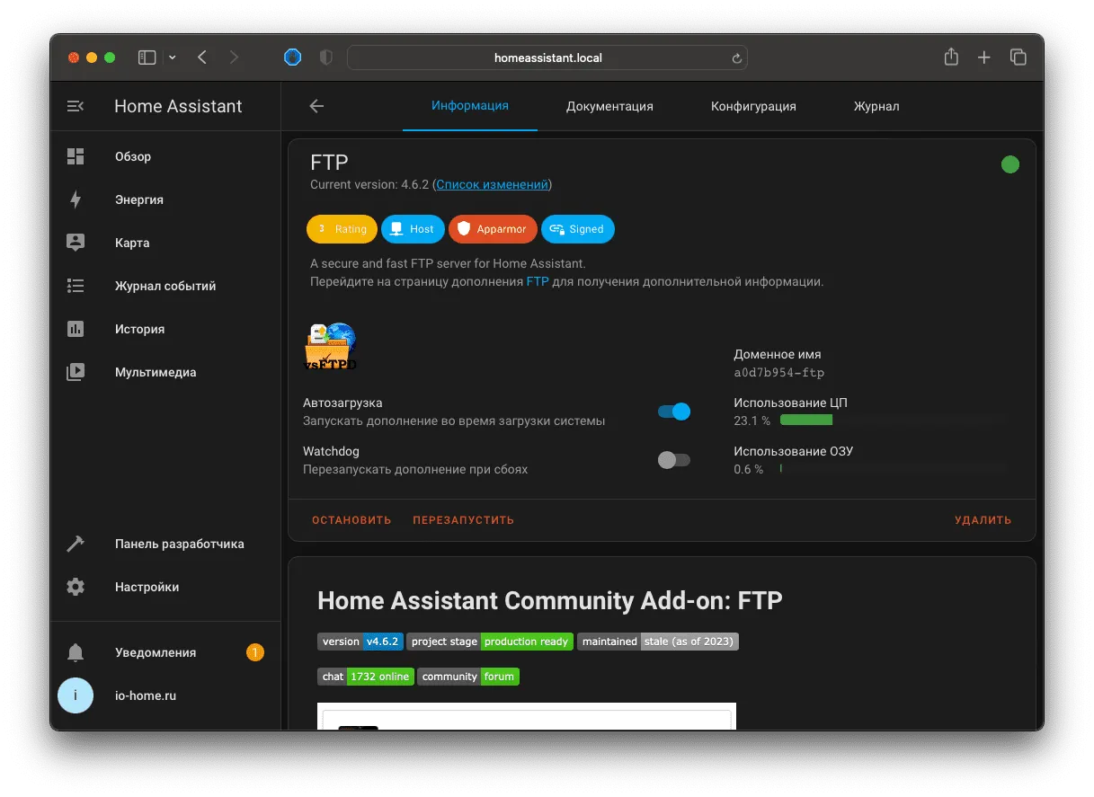The width and height of the screenshot is (1094, 797).
Task: Open the Мультимедиа play icon
Action: [76, 372]
